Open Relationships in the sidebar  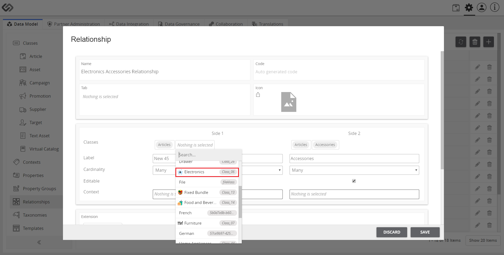tap(36, 202)
